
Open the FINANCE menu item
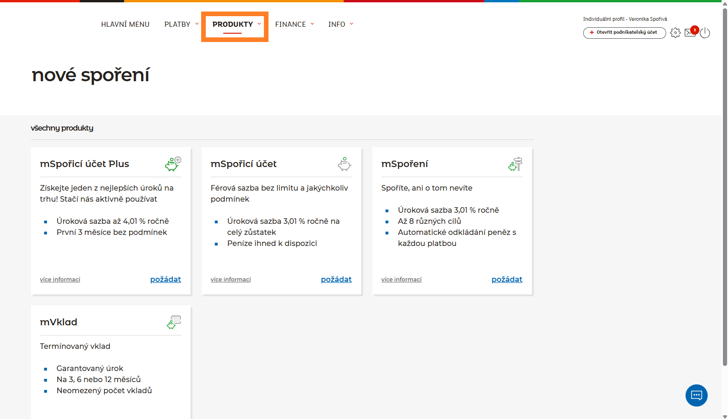(291, 24)
